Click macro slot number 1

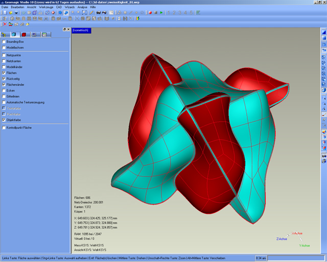(169, 13)
